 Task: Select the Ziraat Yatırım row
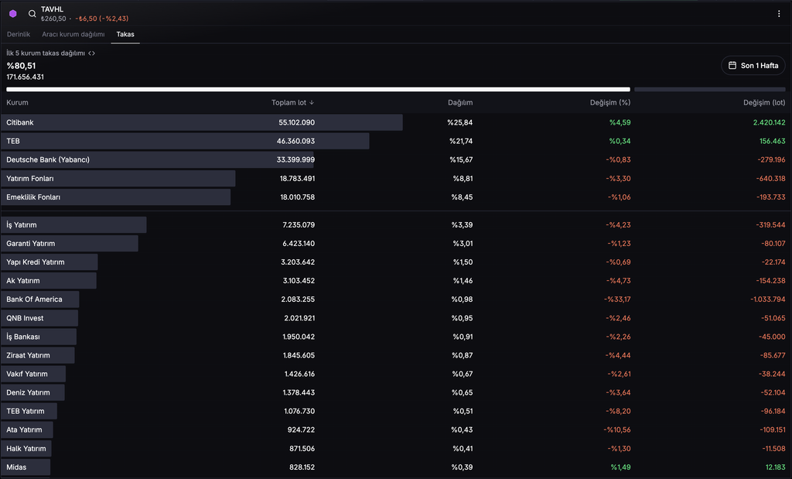click(x=396, y=355)
